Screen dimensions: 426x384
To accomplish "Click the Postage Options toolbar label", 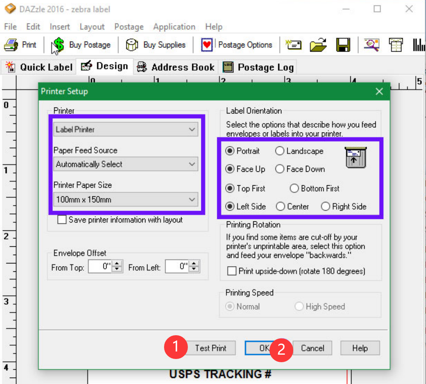I will [x=245, y=44].
